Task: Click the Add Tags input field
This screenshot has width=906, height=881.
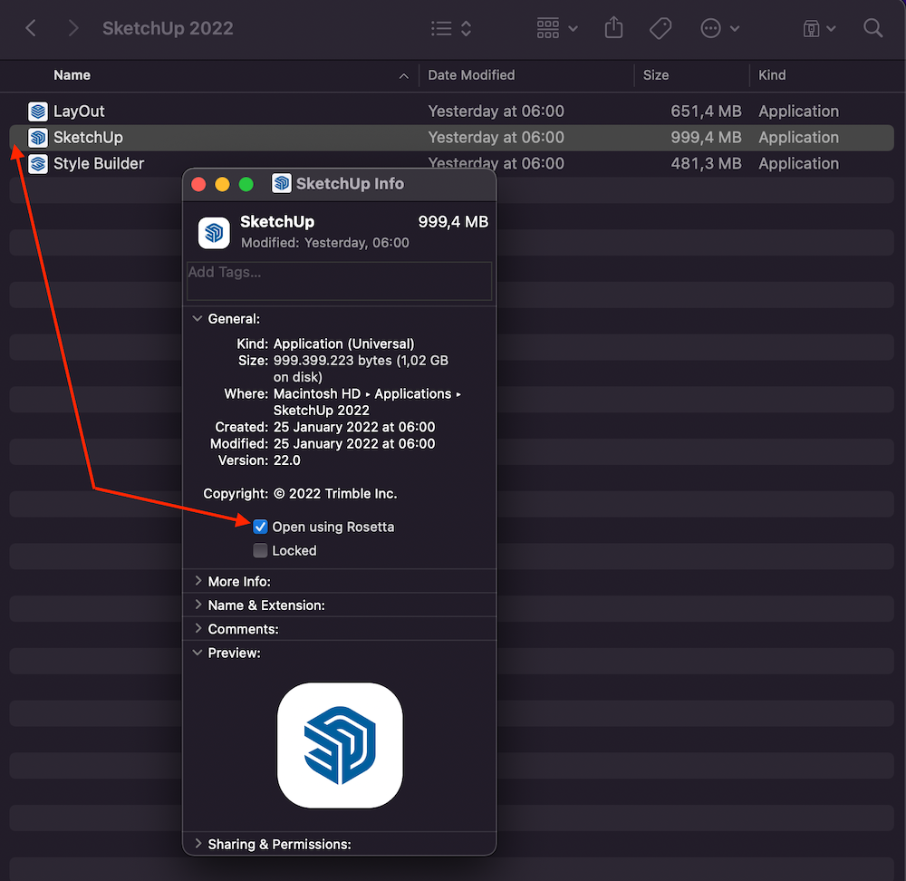Action: click(339, 281)
